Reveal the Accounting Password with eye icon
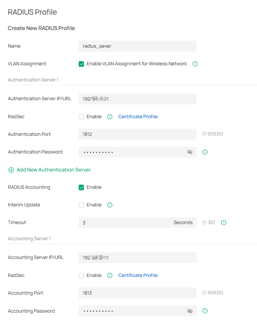The image size is (257, 322). click(x=190, y=311)
